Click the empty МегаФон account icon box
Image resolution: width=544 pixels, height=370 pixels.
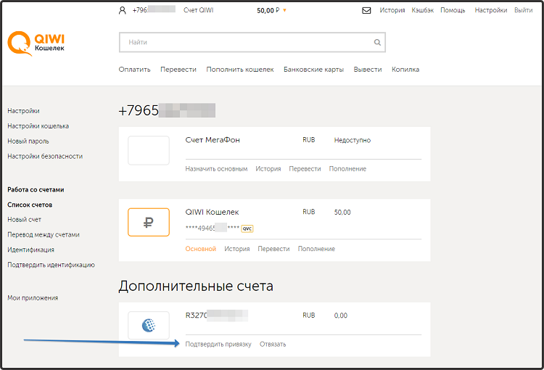149,150
